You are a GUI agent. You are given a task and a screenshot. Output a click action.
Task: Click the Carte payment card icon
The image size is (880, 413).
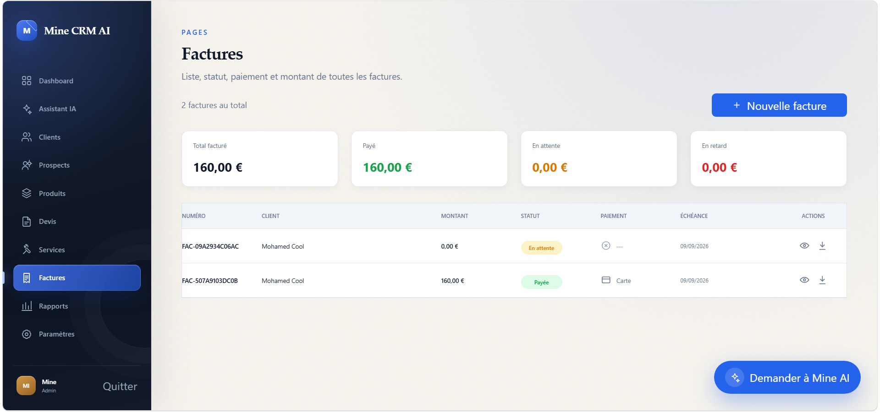click(x=606, y=280)
